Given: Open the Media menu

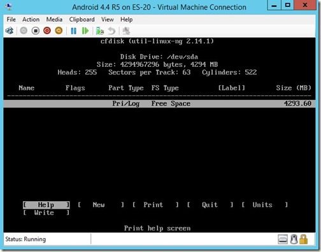Looking at the screenshot, I should 54,20.
